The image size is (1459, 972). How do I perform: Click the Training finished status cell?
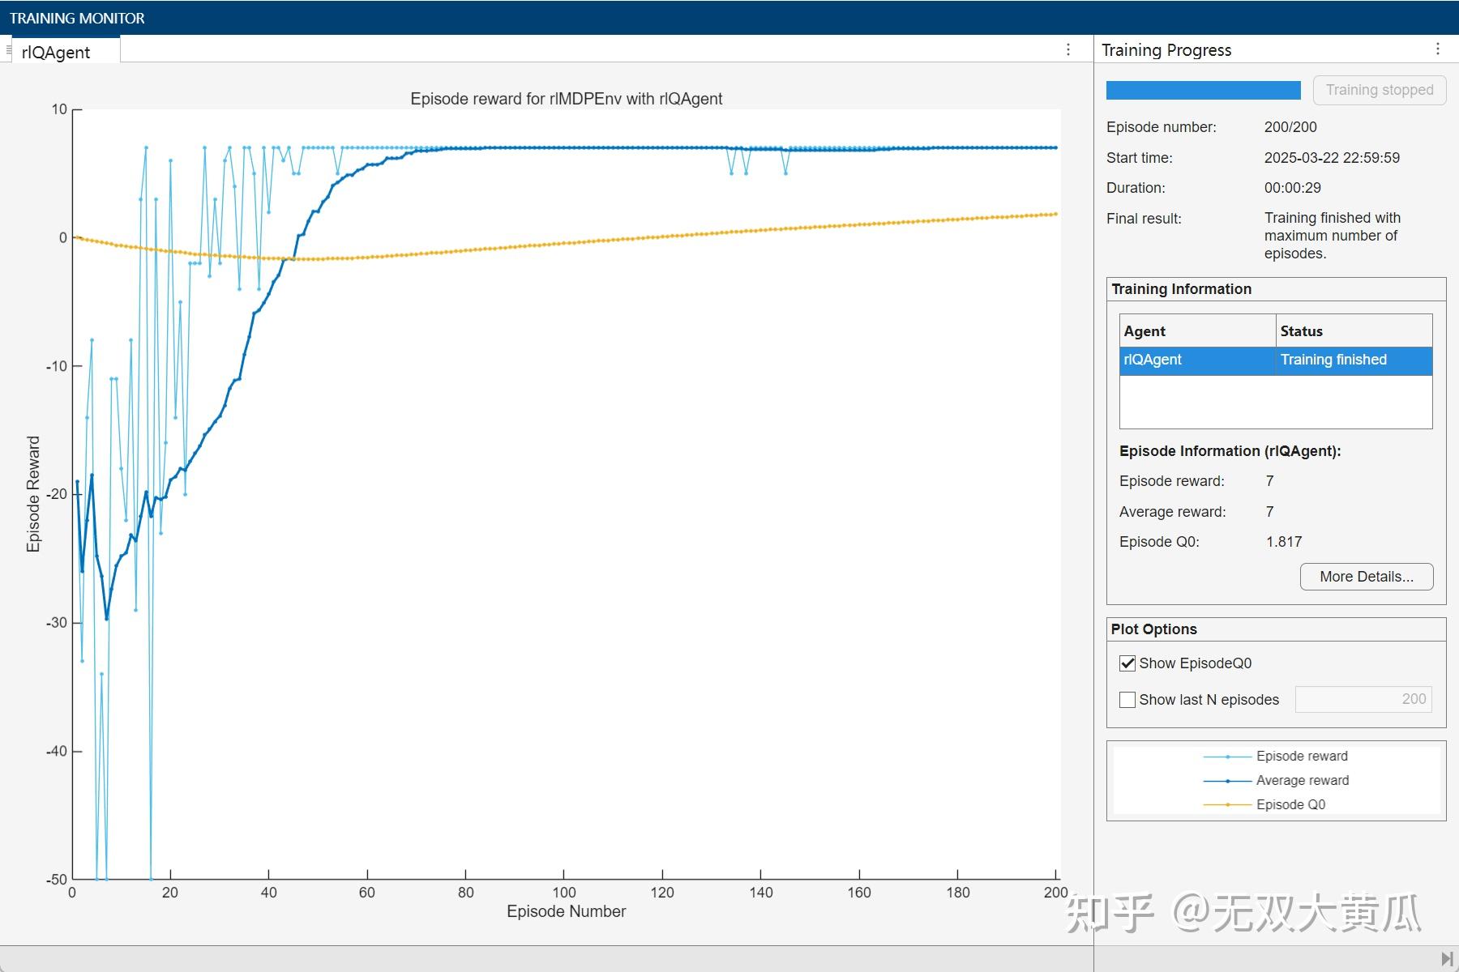click(x=1333, y=360)
